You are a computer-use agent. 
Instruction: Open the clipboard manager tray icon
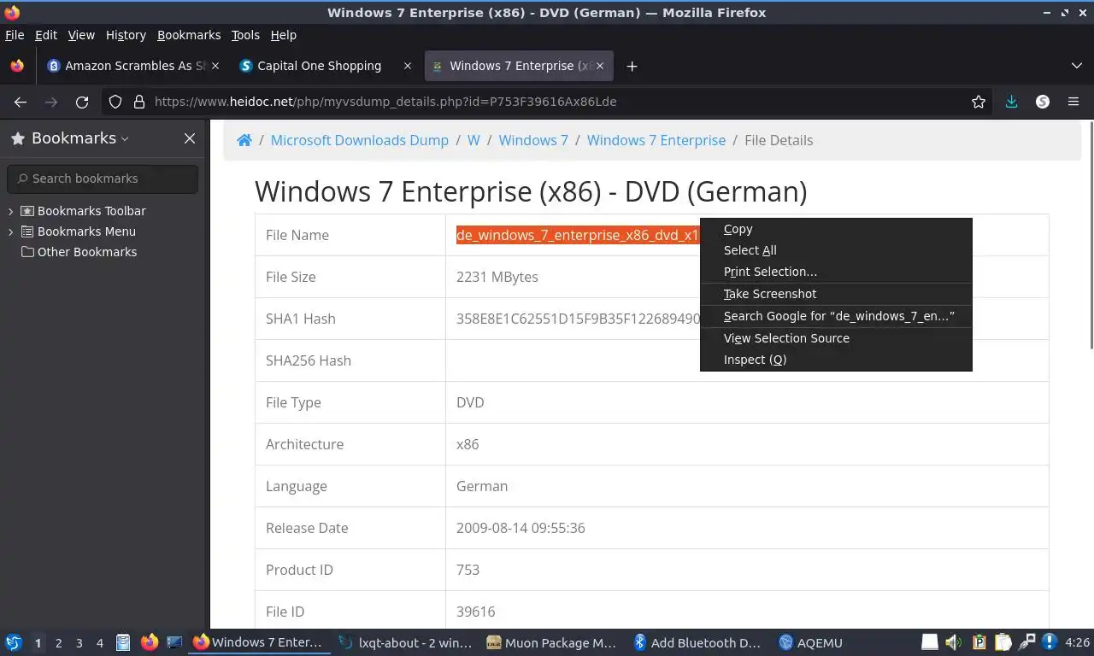click(x=1003, y=642)
